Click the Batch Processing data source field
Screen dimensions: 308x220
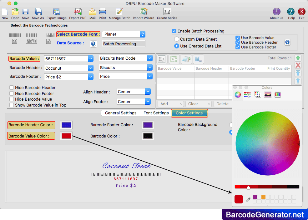(124, 44)
